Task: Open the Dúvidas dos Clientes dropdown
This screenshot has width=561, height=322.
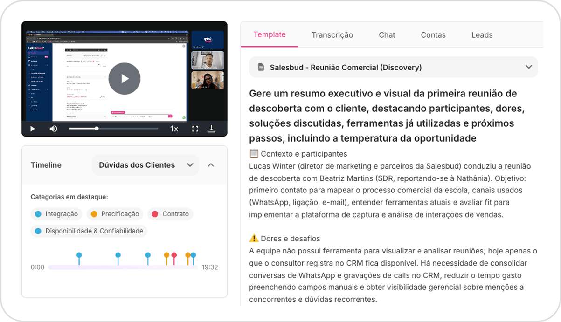Action: point(145,165)
